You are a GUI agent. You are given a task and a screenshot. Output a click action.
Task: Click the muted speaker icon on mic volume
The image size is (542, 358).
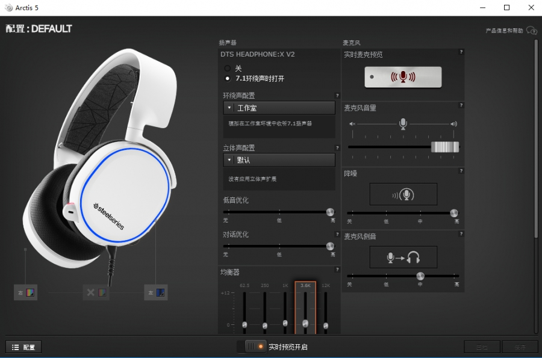coord(352,123)
